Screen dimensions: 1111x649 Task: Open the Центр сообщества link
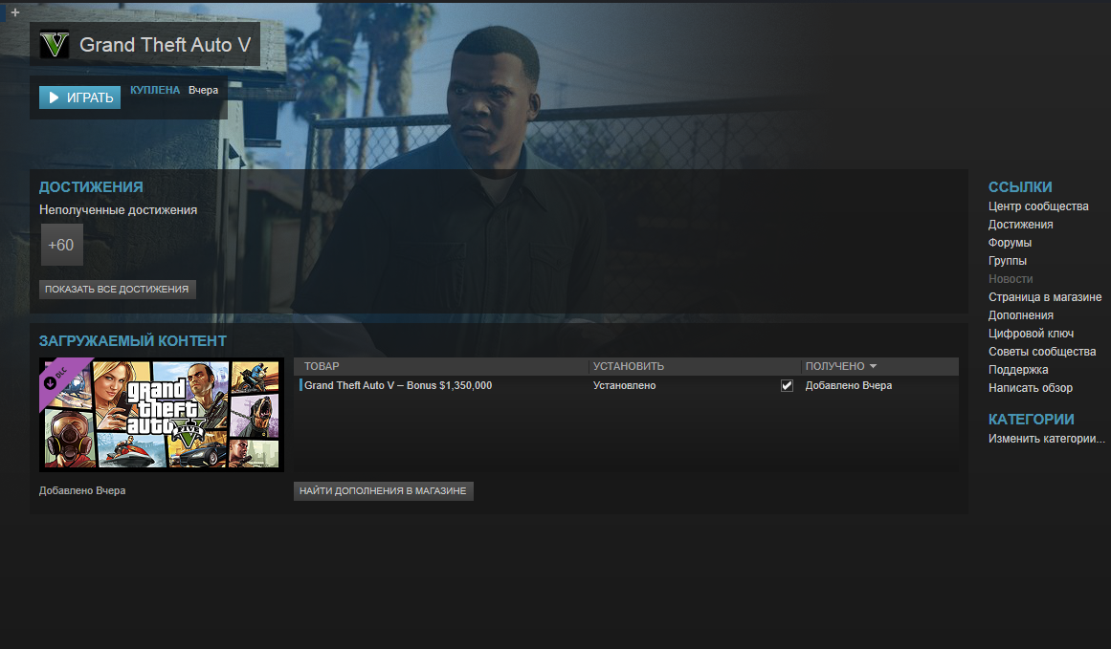[1038, 206]
